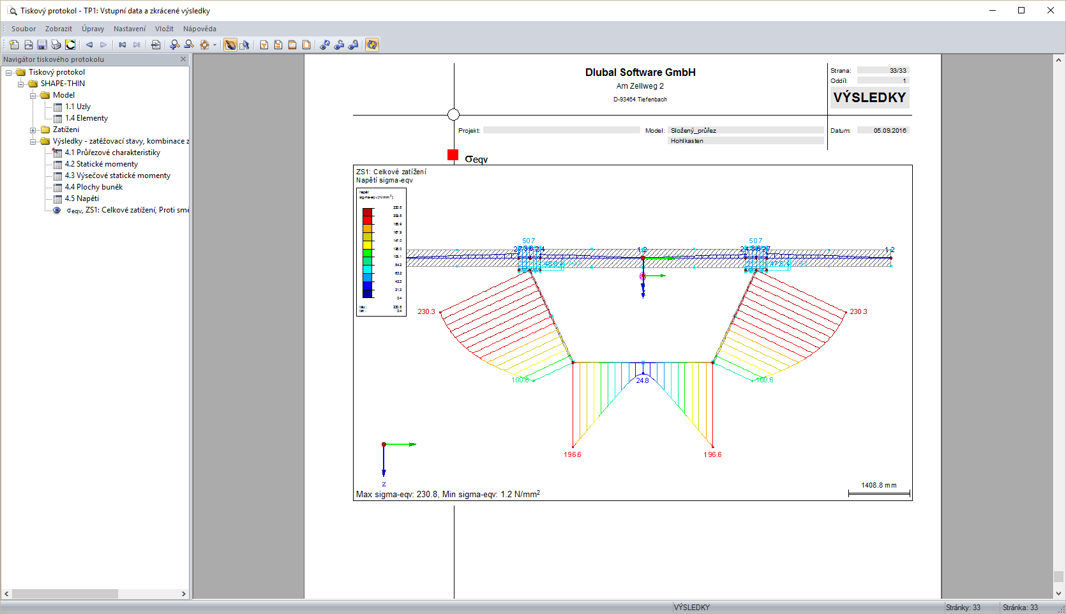Viewport: 1066px width, 614px height.
Task: Click the Složený_průřez model name field
Action: point(746,130)
